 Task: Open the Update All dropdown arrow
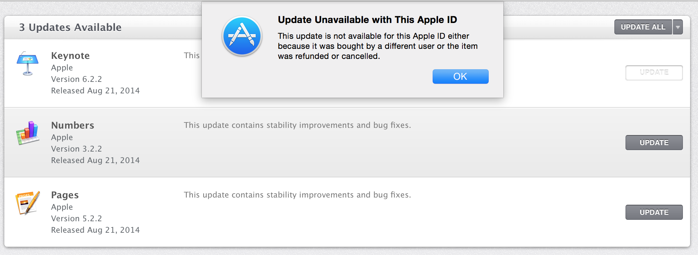pos(678,27)
